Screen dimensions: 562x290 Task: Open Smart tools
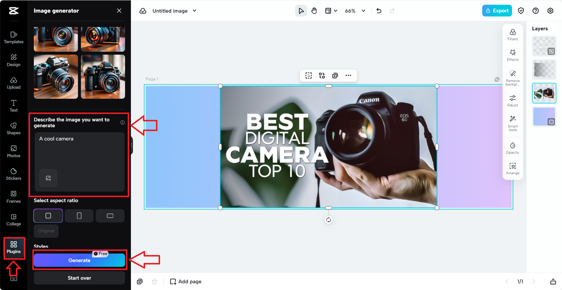(x=512, y=123)
